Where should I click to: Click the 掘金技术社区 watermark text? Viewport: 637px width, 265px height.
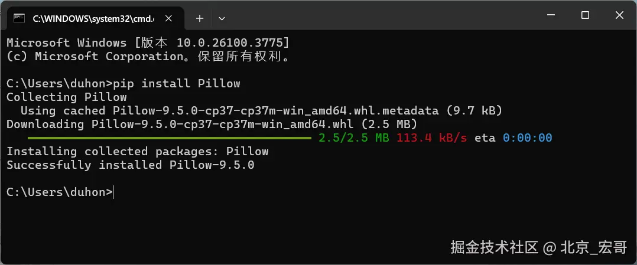pos(495,247)
